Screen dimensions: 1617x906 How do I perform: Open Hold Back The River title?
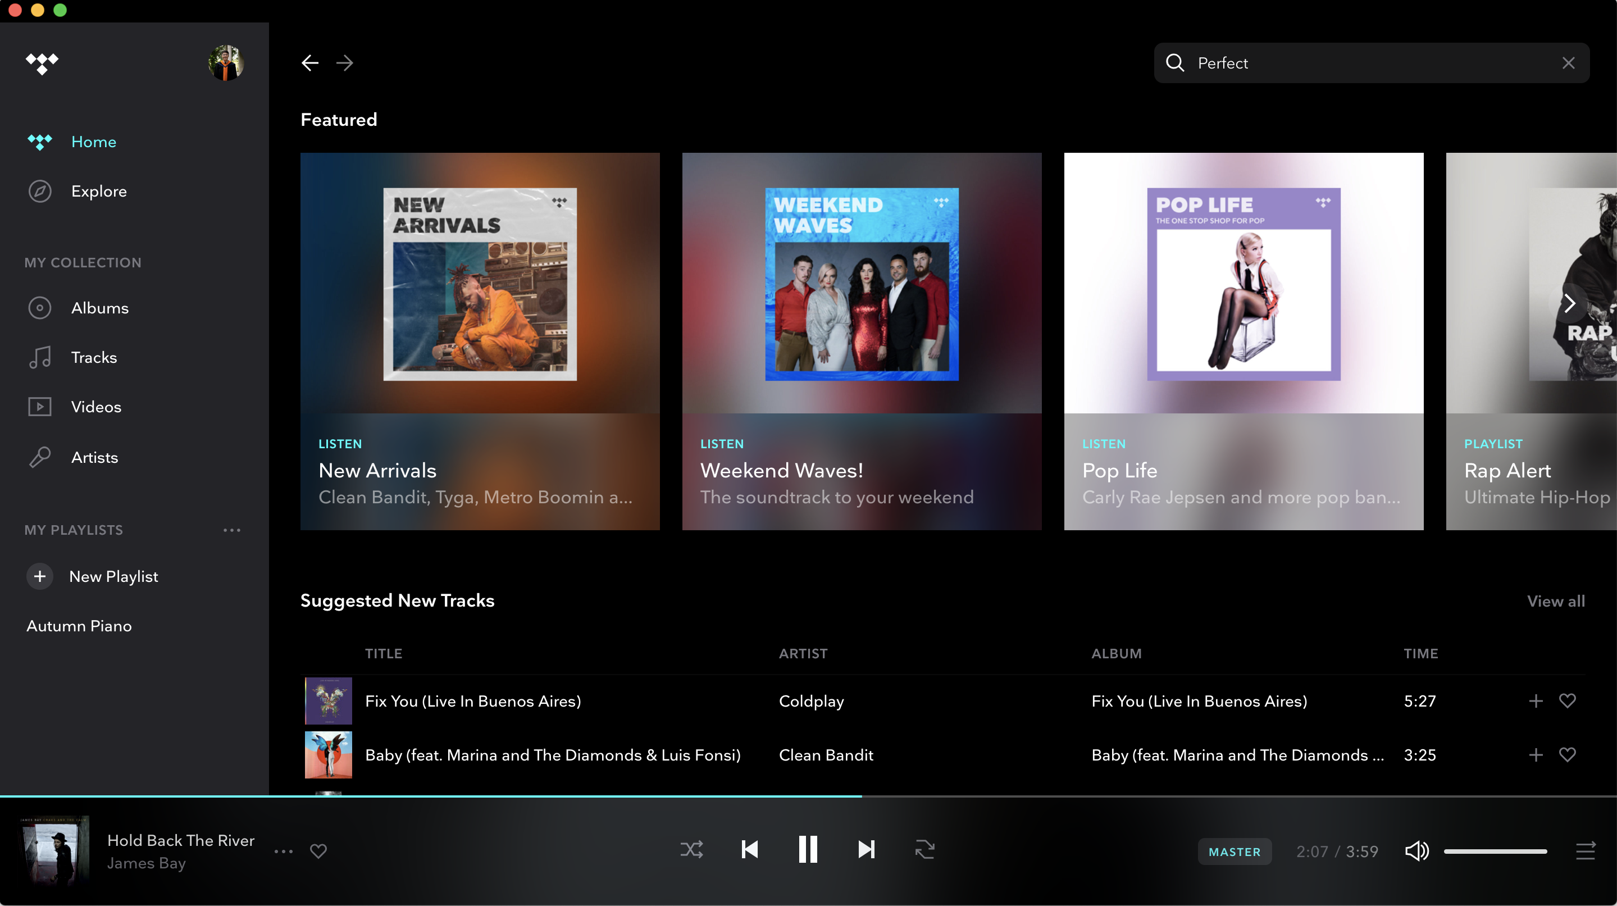tap(181, 841)
